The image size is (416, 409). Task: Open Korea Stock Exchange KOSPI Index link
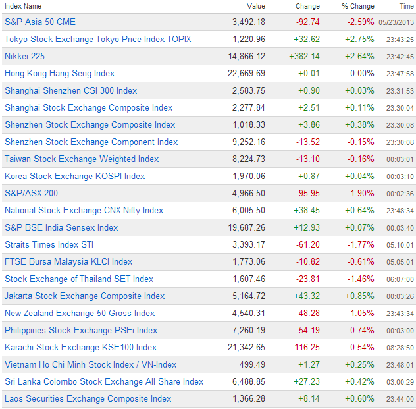[x=75, y=177]
